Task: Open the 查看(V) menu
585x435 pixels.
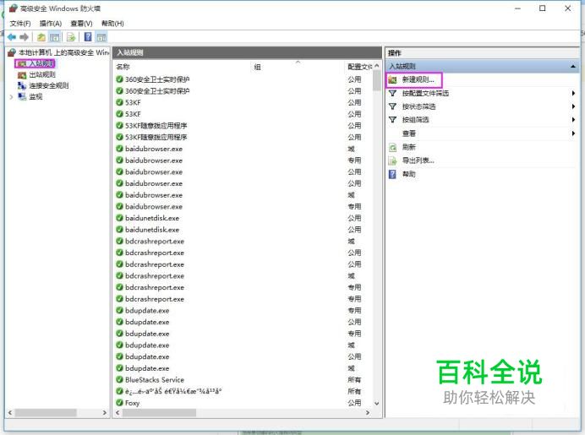Action: (81, 24)
